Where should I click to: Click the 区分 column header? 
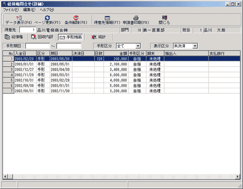[43, 53]
